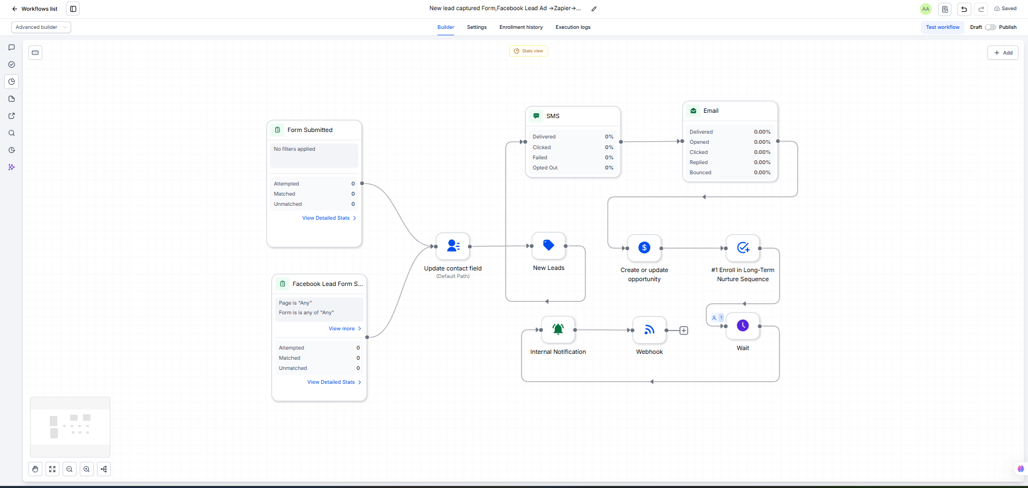Zoom out the canvas

point(70,469)
